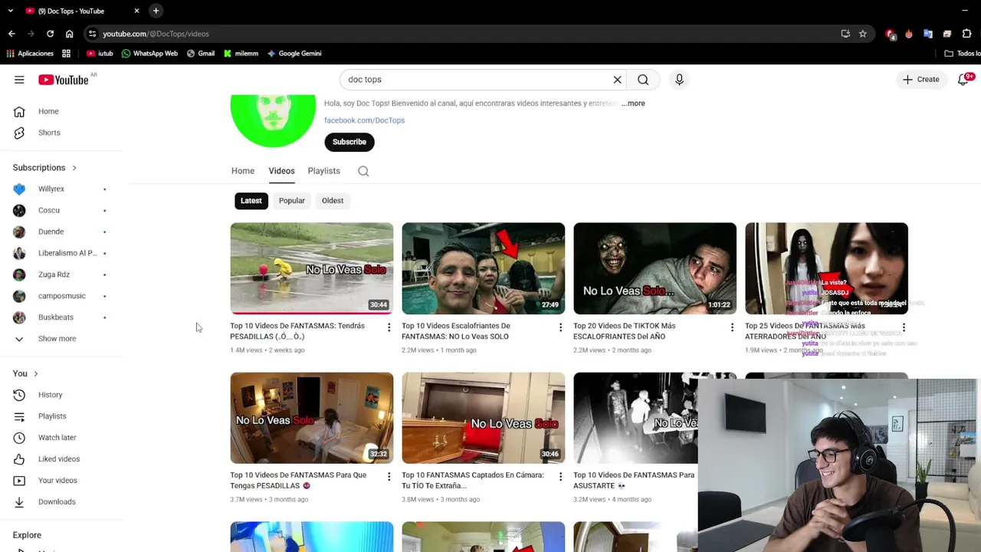Open options for Top 20 TIKTOK video
The width and height of the screenshot is (981, 552).
(732, 328)
